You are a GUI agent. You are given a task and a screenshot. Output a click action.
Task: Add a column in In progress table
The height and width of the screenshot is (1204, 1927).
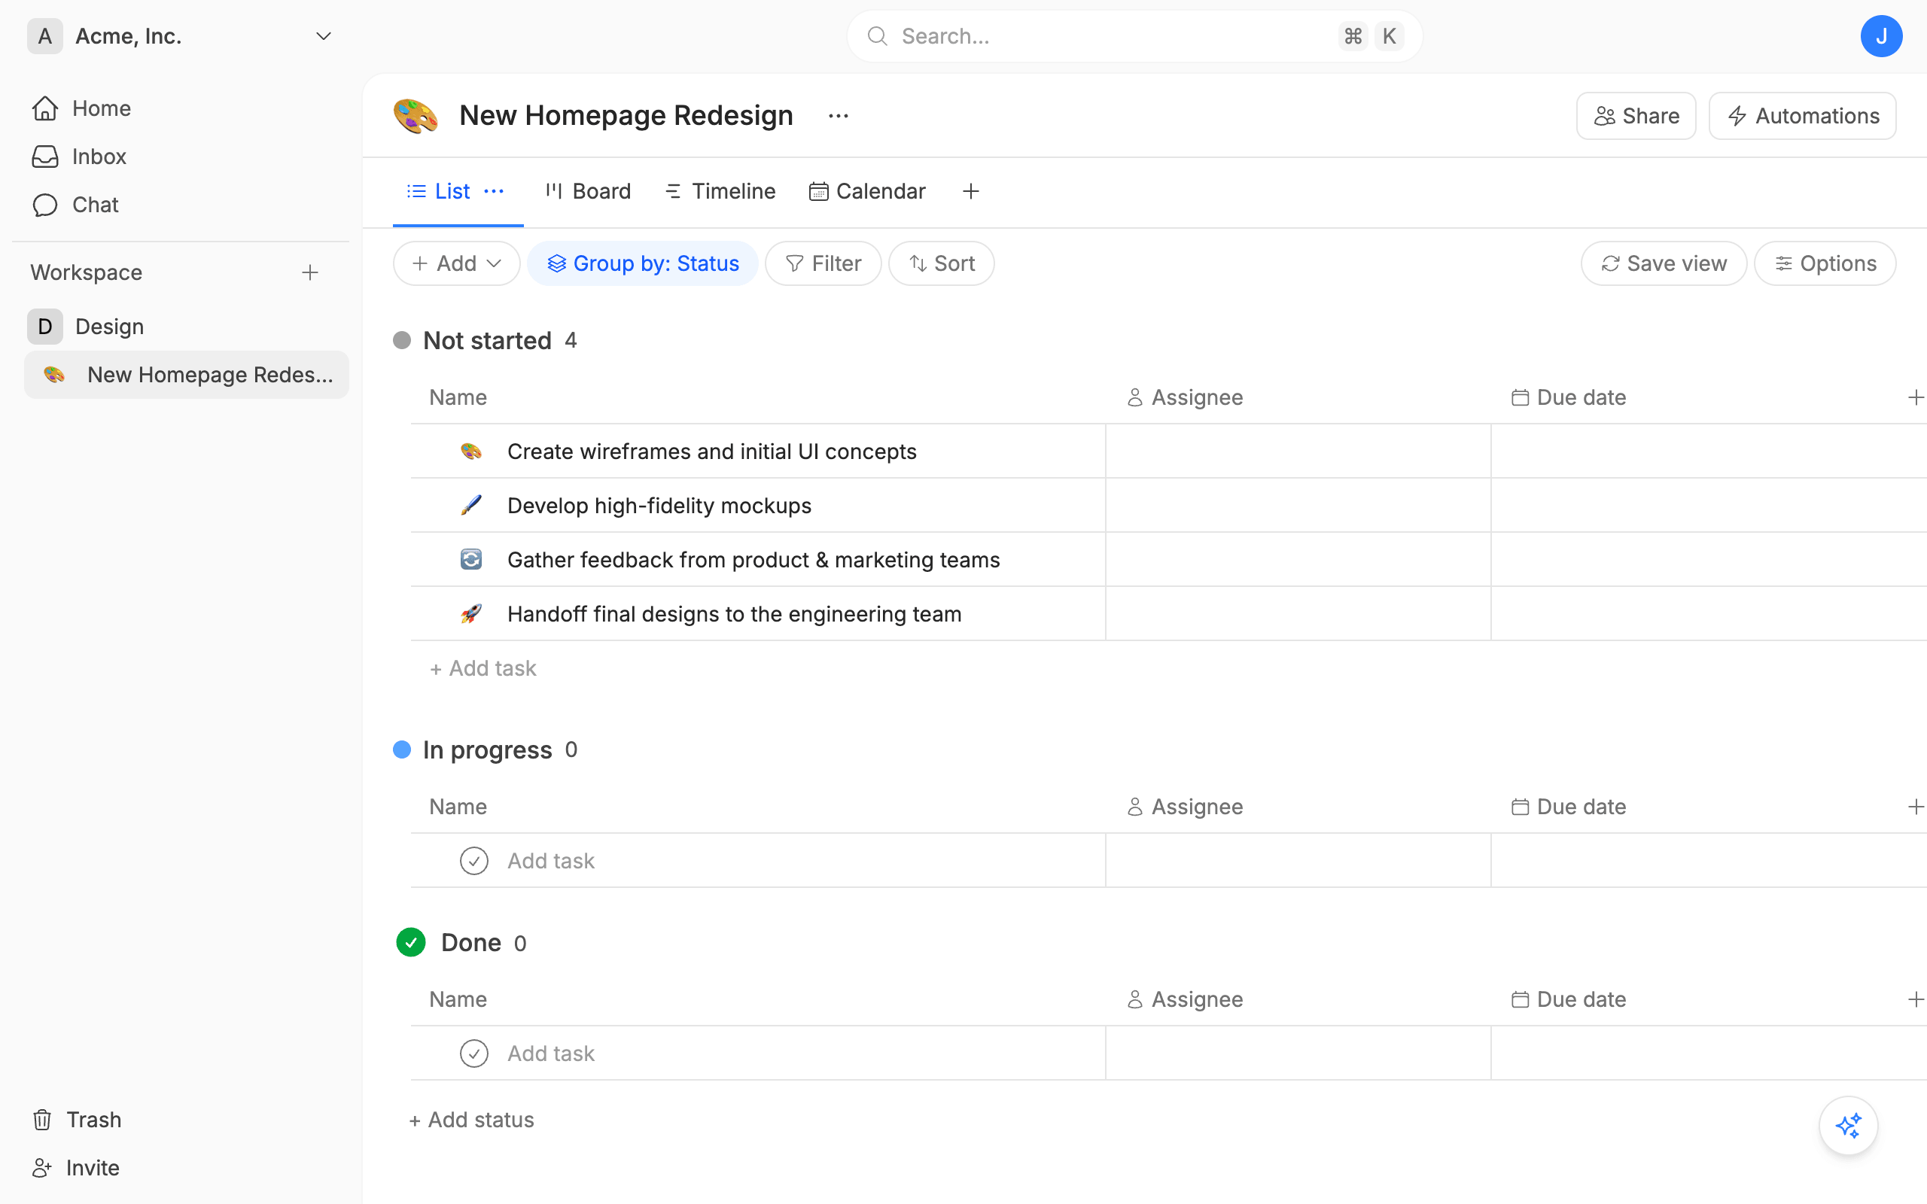[x=1915, y=807]
